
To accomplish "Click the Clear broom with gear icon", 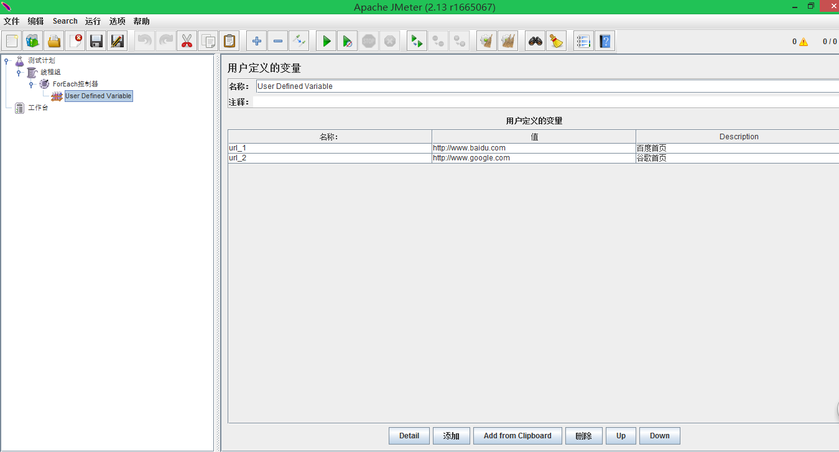I will pos(487,42).
